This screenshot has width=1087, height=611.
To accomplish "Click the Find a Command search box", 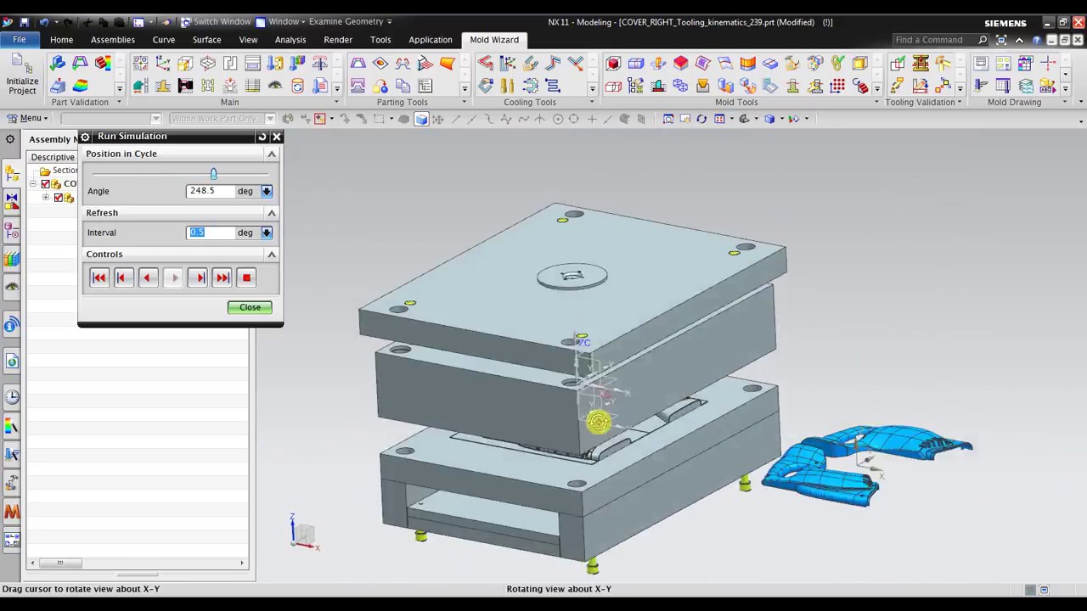I will click(x=934, y=40).
